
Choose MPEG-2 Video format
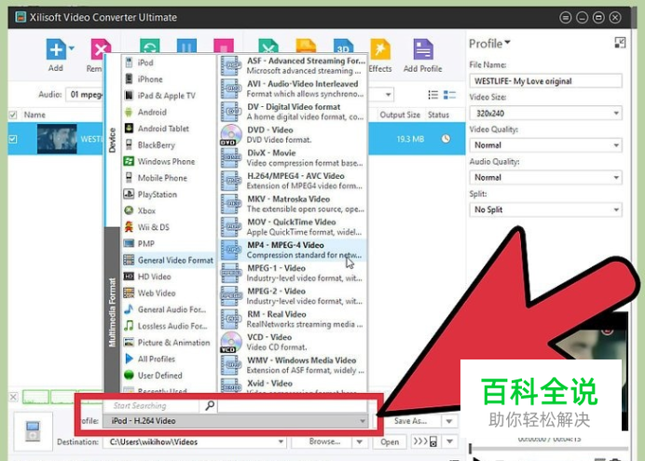coord(293,295)
